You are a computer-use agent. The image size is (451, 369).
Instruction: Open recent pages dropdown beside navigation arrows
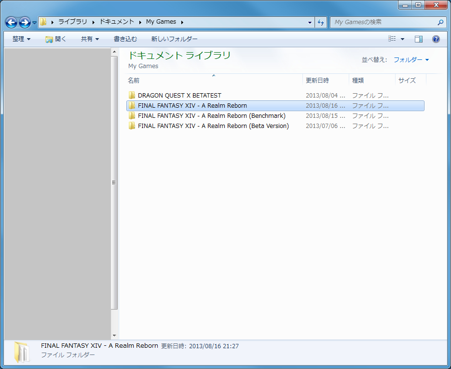(x=34, y=23)
